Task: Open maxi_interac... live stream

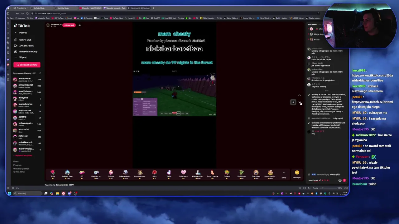Action: click(x=27, y=92)
